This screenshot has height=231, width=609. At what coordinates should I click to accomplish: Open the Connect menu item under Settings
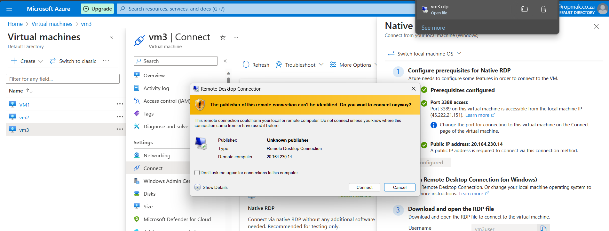tap(153, 168)
